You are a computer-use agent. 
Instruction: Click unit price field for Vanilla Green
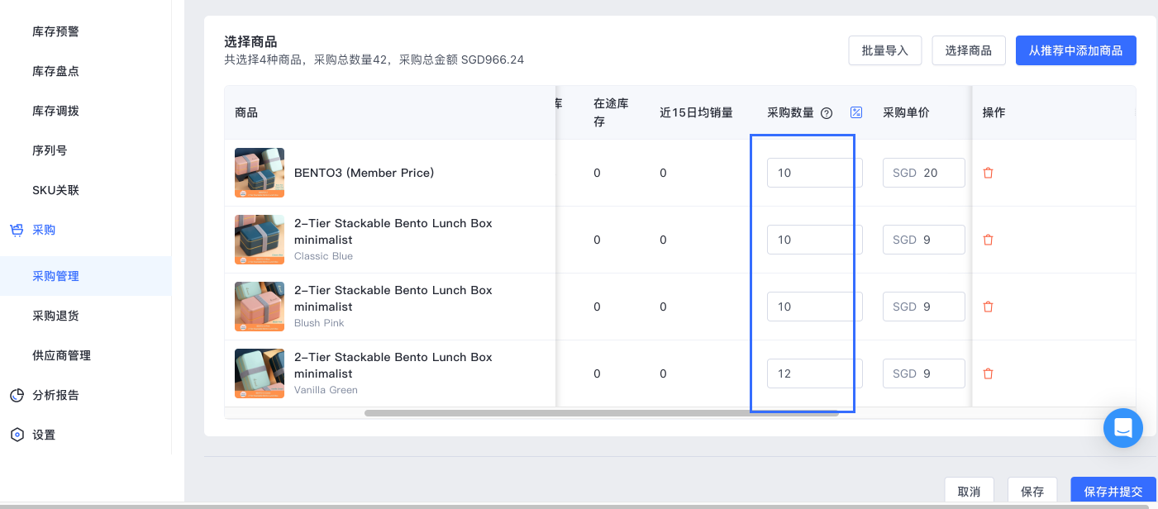(924, 373)
